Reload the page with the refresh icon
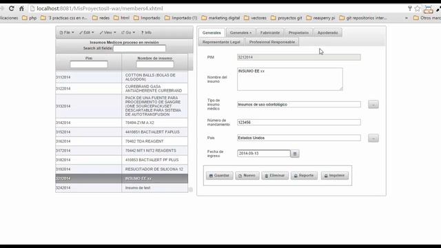441x248 pixels. pos(11,8)
